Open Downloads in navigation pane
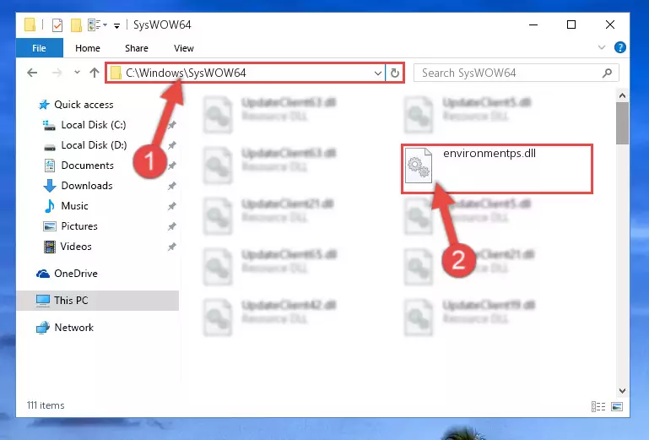This screenshot has width=649, height=440. coord(87,186)
